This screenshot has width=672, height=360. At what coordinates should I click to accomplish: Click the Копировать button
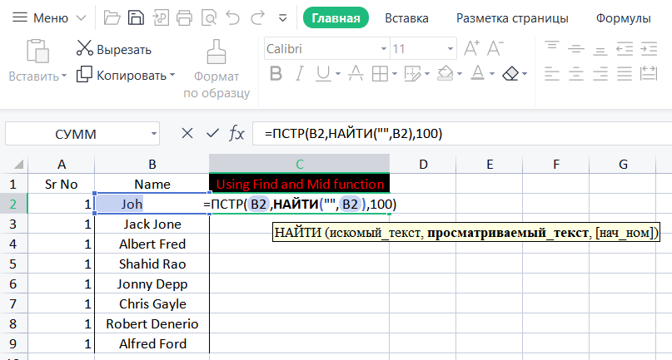click(x=122, y=75)
